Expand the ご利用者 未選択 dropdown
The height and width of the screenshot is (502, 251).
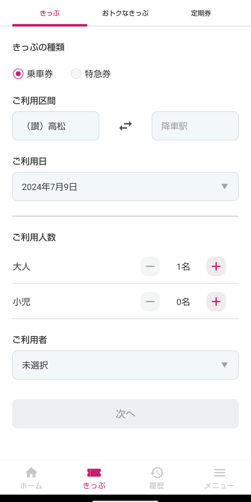[x=125, y=365]
